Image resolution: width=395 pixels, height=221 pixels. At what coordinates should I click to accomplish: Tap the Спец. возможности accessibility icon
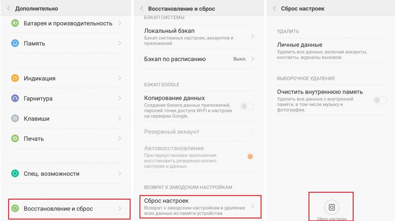[x=15, y=174]
